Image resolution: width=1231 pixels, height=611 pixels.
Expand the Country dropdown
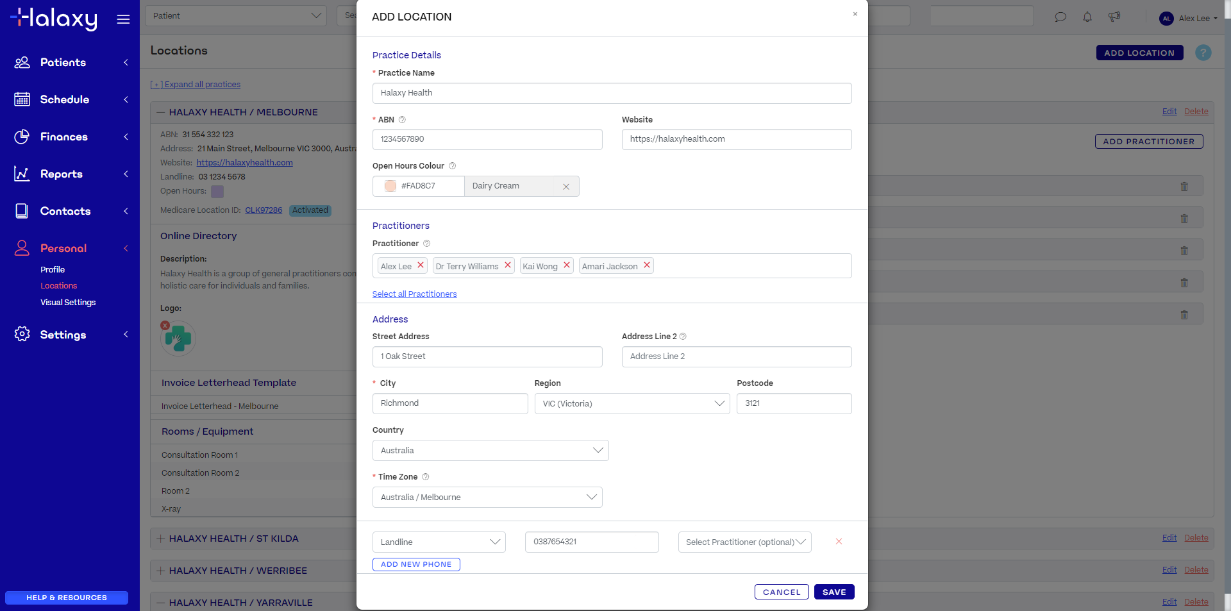coord(490,450)
